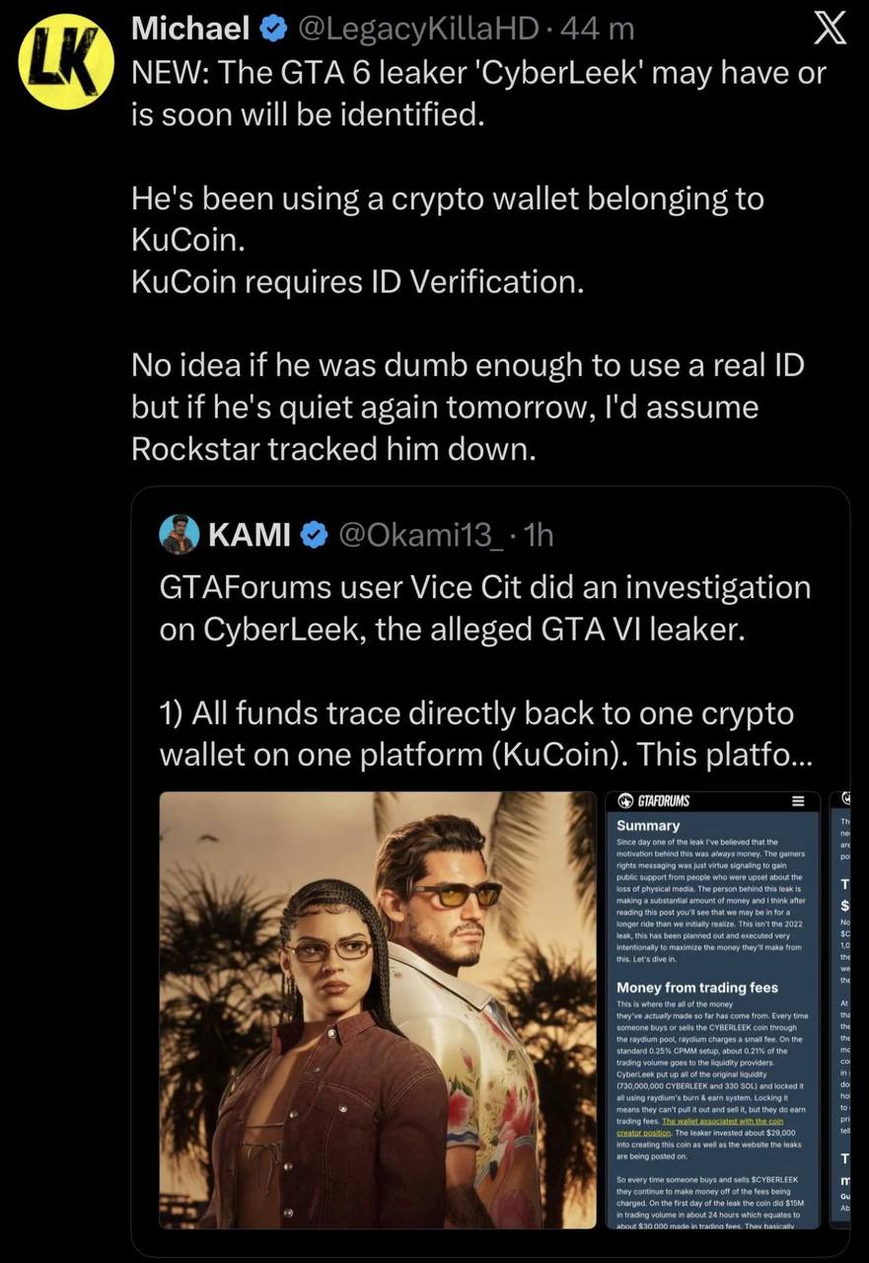
Task: Open the @LegacyKillaHD handle
Action: click(415, 31)
